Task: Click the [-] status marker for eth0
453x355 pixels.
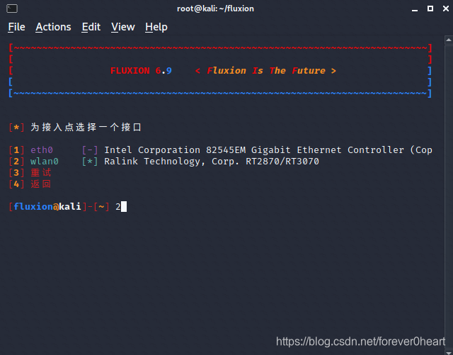Action: tap(90, 150)
